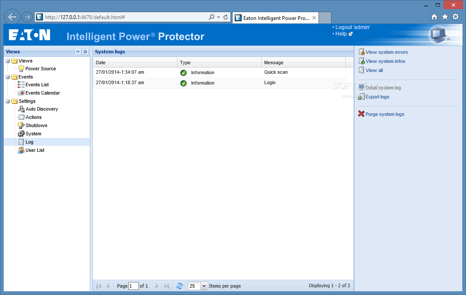Open Events Calendar in tree
The width and height of the screenshot is (466, 295).
[43, 93]
